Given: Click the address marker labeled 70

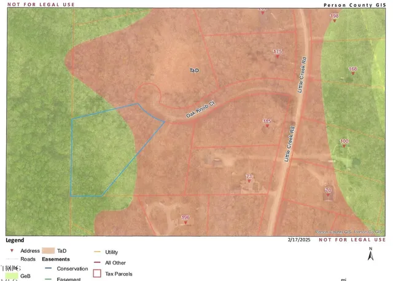Looking at the screenshot, I should 328,191.
